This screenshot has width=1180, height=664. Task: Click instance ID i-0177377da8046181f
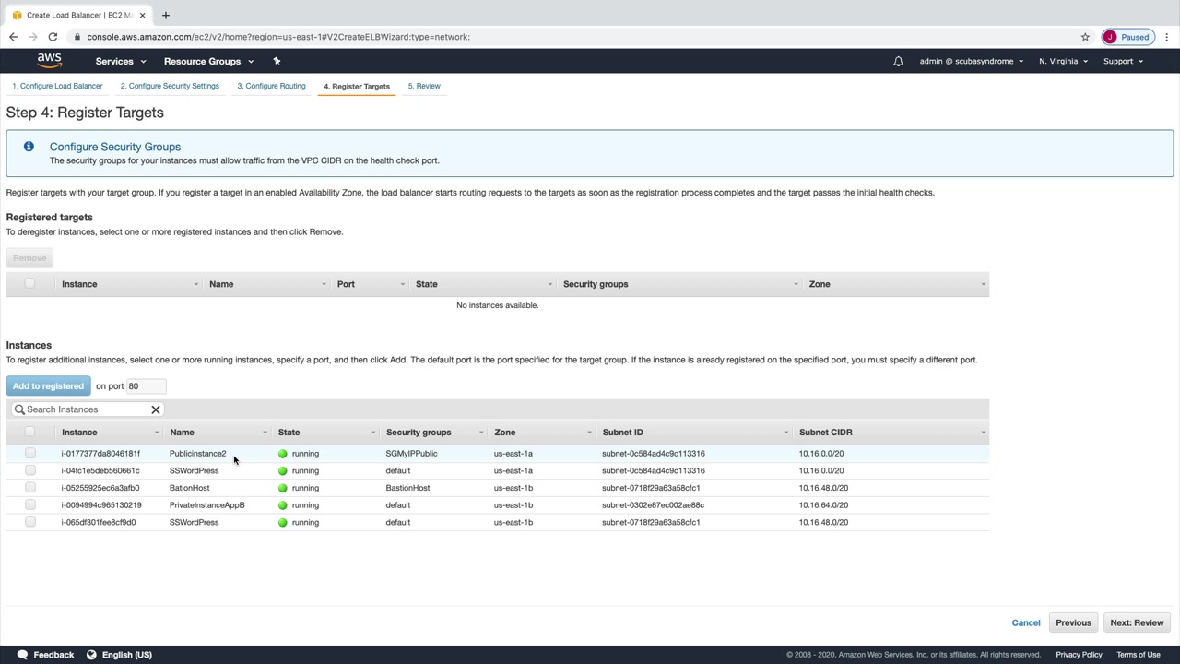(x=100, y=454)
